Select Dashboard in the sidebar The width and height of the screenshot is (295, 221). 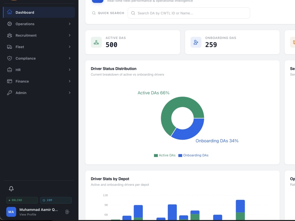tap(39, 12)
